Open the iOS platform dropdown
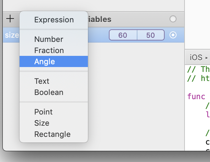 pos(198,58)
